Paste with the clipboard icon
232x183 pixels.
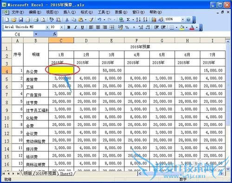click(x=81, y=20)
